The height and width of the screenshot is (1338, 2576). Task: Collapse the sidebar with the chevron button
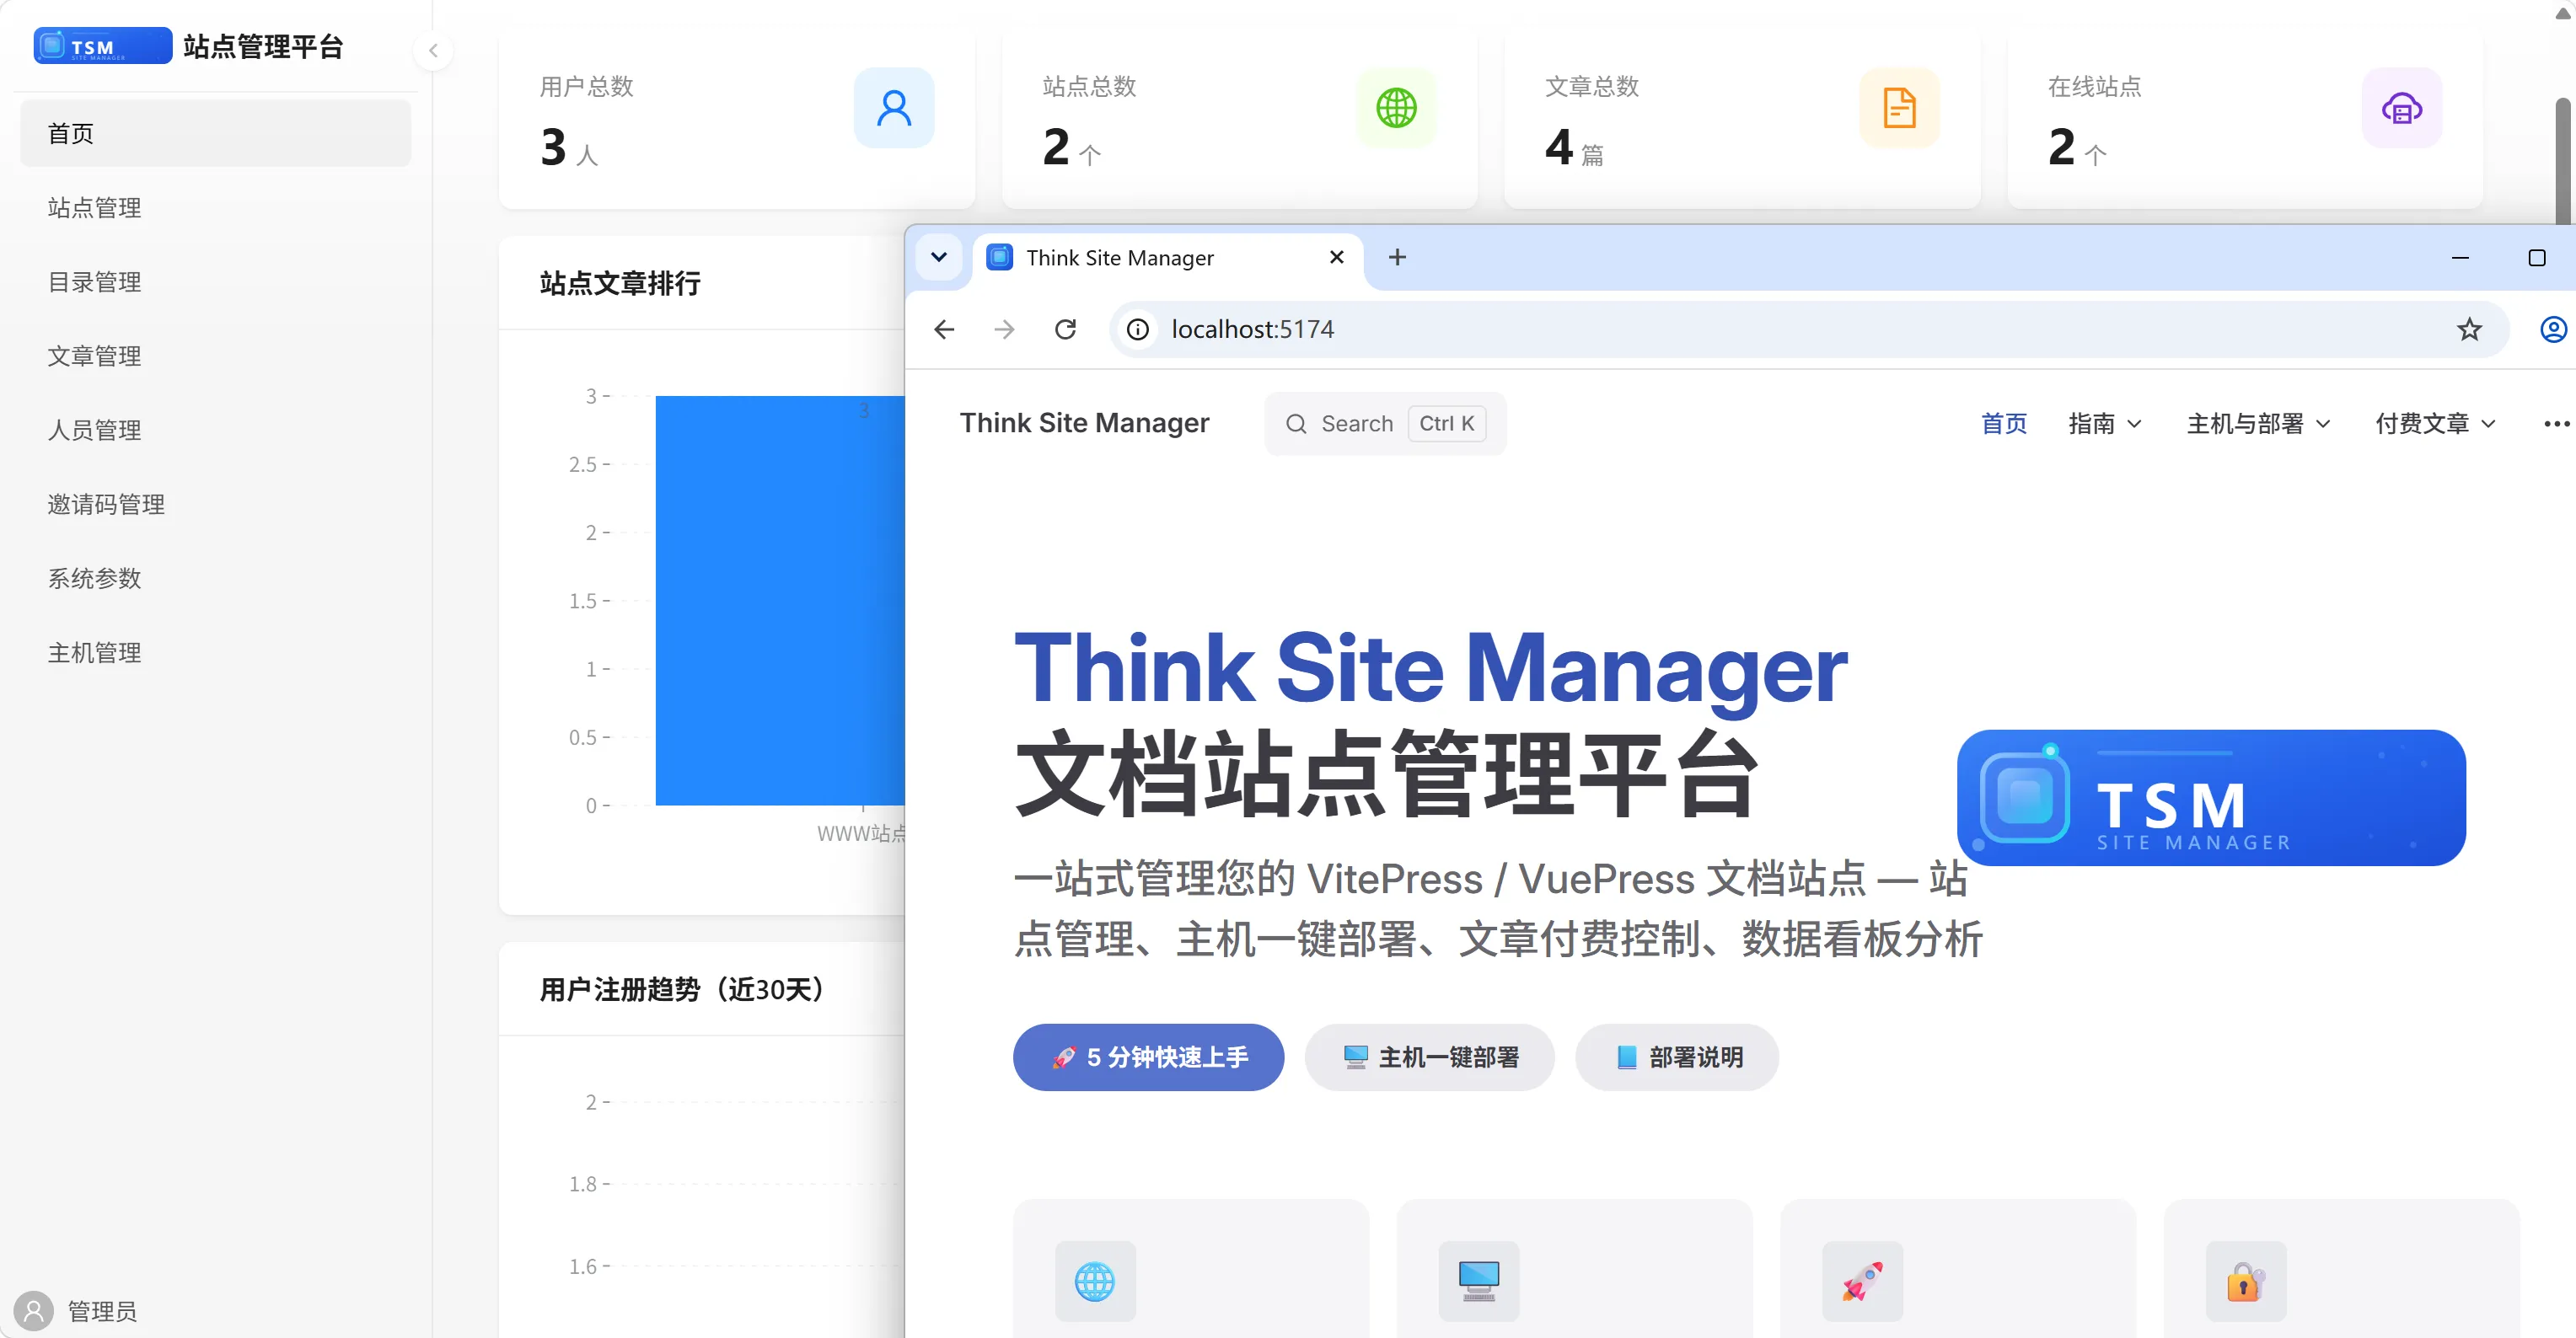tap(433, 51)
